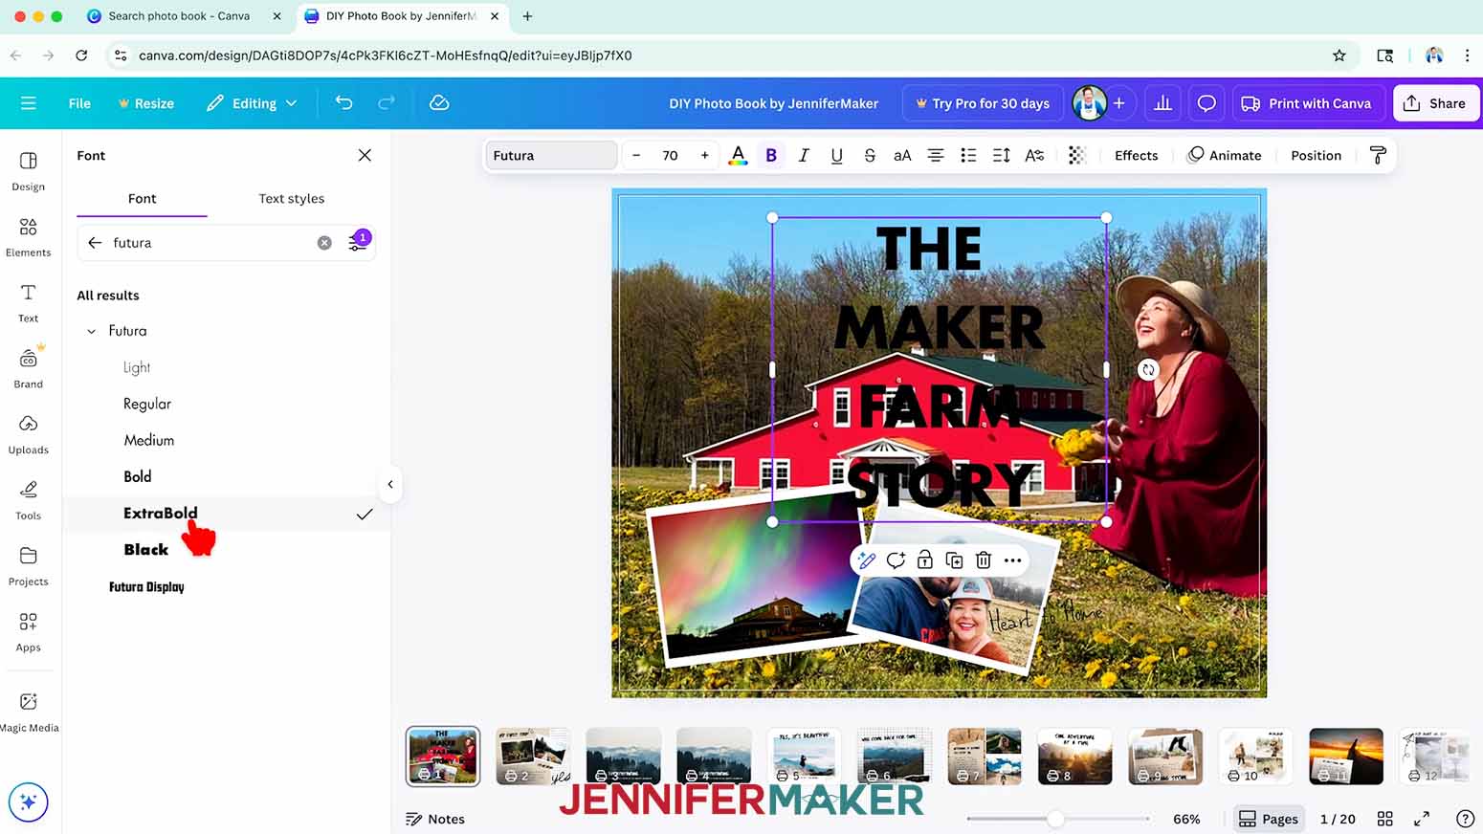Image resolution: width=1483 pixels, height=834 pixels.
Task: Collapse the Futura font family
Action: (92, 331)
